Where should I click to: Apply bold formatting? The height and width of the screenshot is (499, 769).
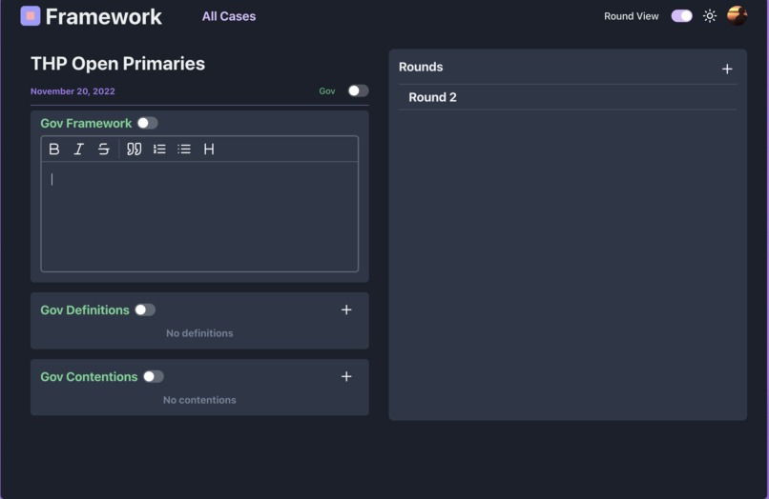click(54, 149)
